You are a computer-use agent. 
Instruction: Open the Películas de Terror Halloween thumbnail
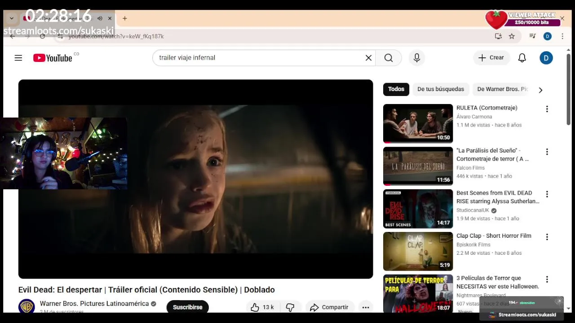tap(418, 293)
